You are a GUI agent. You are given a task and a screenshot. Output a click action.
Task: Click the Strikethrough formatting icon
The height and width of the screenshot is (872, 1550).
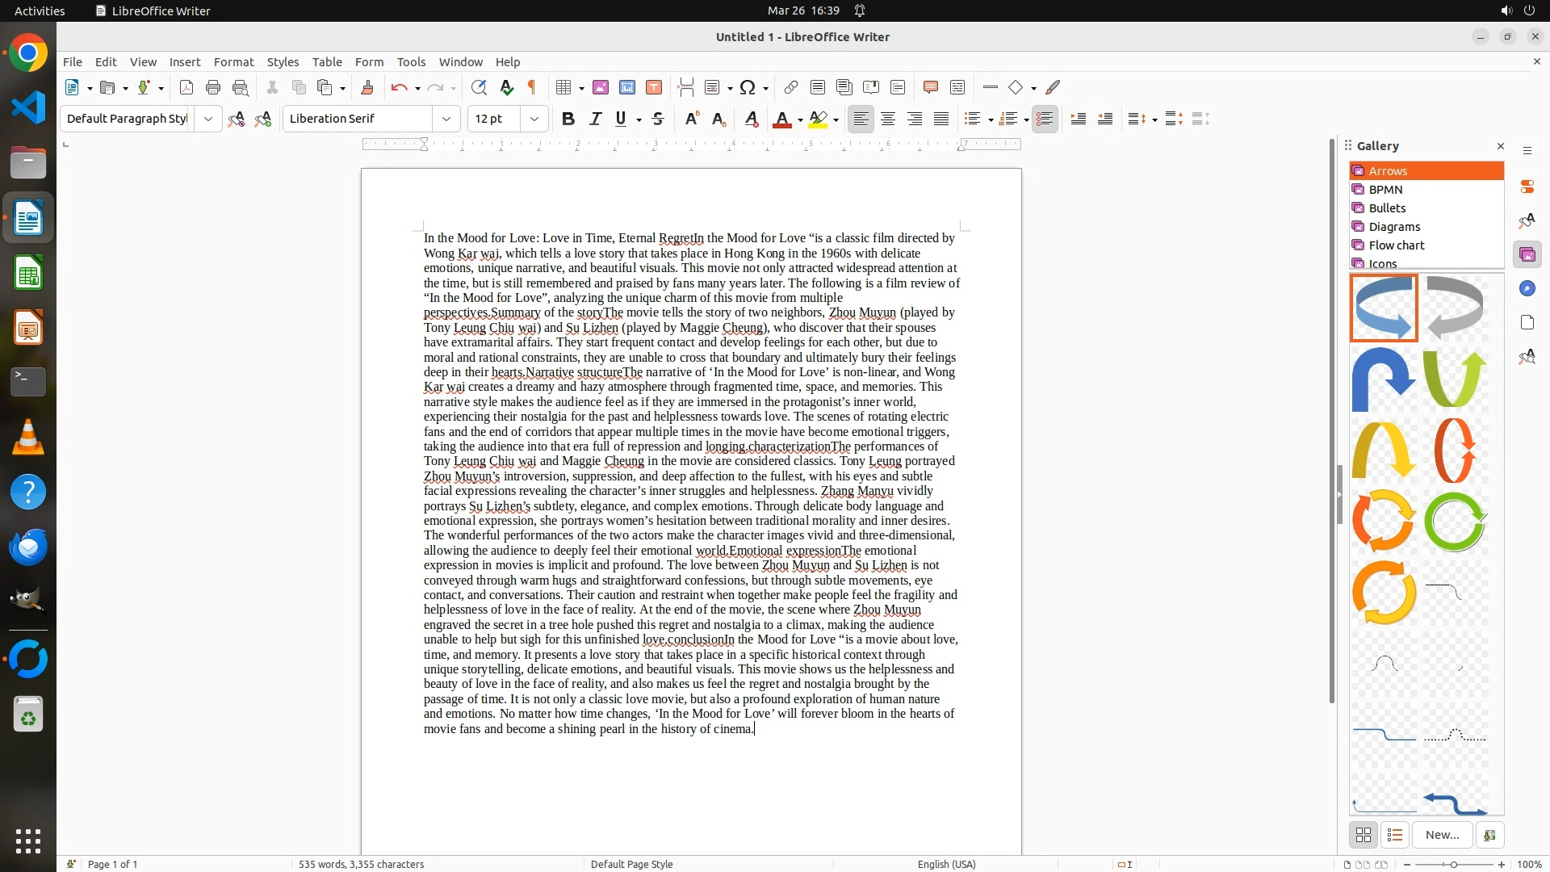pyautogui.click(x=658, y=119)
